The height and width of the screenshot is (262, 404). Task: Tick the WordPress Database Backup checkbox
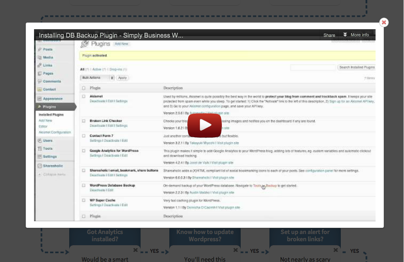84,186
